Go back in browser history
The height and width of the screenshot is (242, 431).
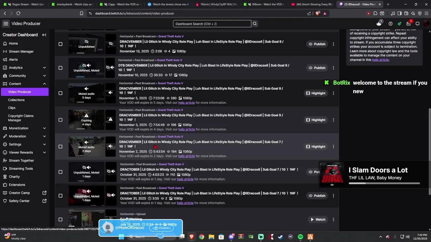[x=5, y=13]
